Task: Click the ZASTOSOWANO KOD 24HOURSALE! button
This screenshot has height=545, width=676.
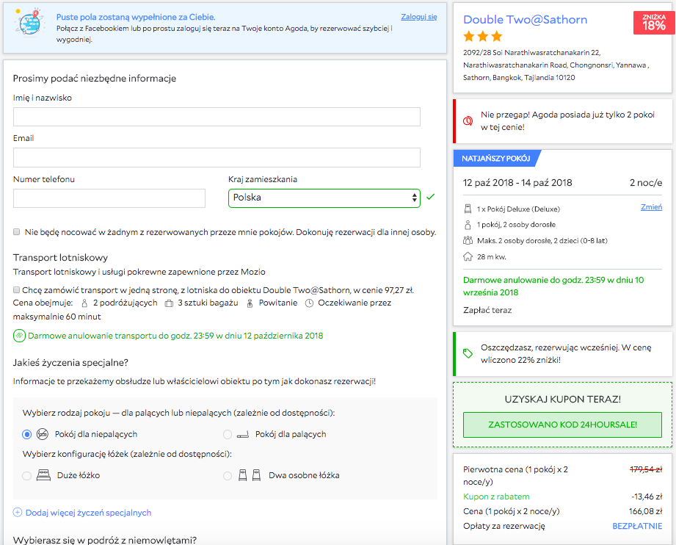Action: point(562,425)
